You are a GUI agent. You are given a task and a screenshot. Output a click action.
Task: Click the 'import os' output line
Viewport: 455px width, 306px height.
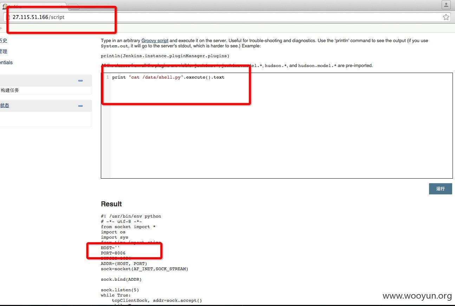pos(113,232)
